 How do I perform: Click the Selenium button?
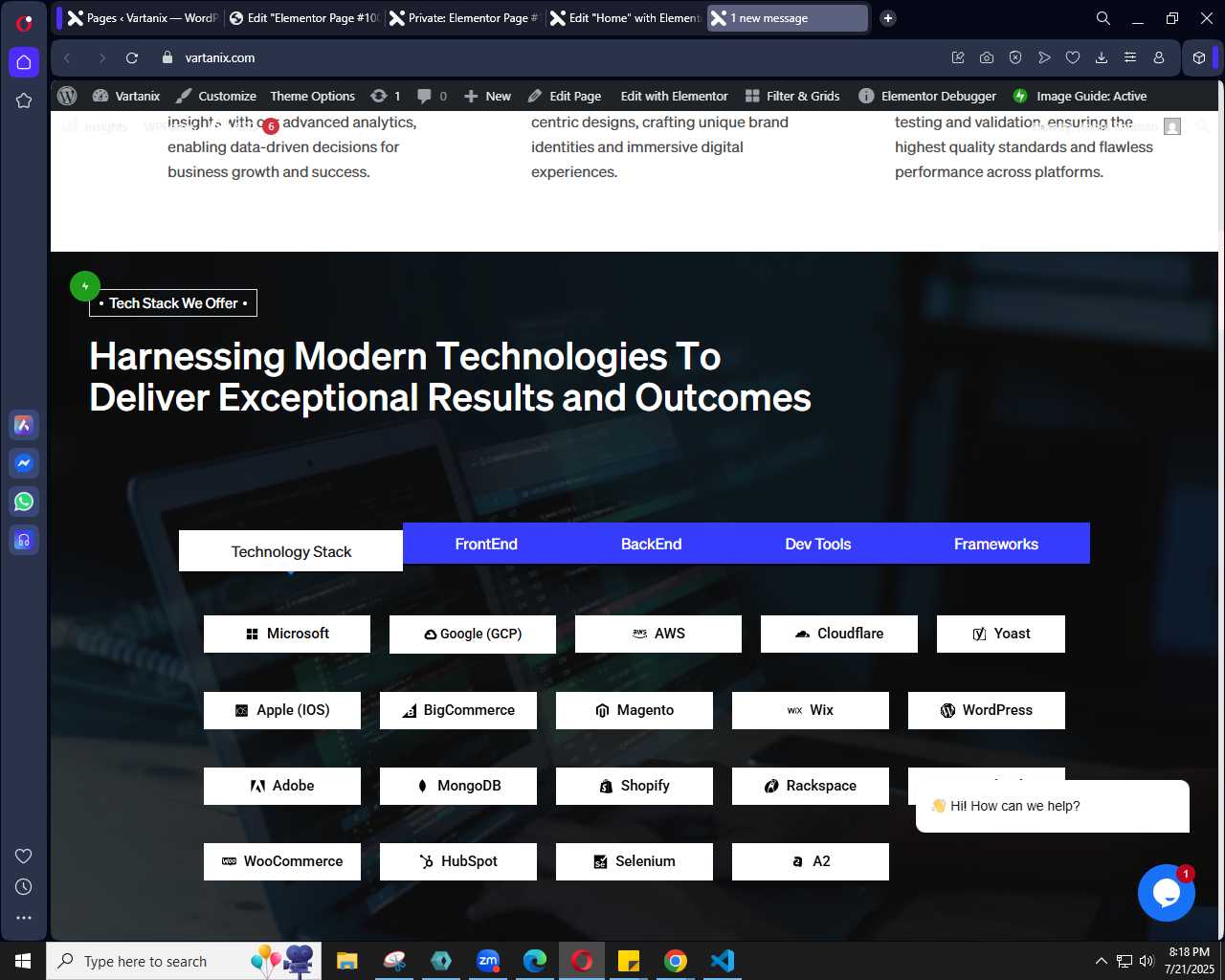[635, 861]
